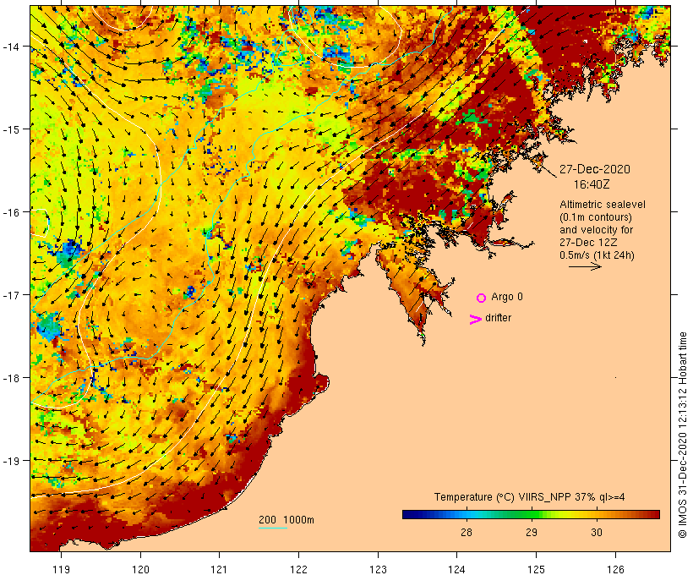The image size is (693, 575).
Task: Click the "Temperature (°C) VIIRS_NPP 37% ql>=4" title
Action: tap(530, 497)
